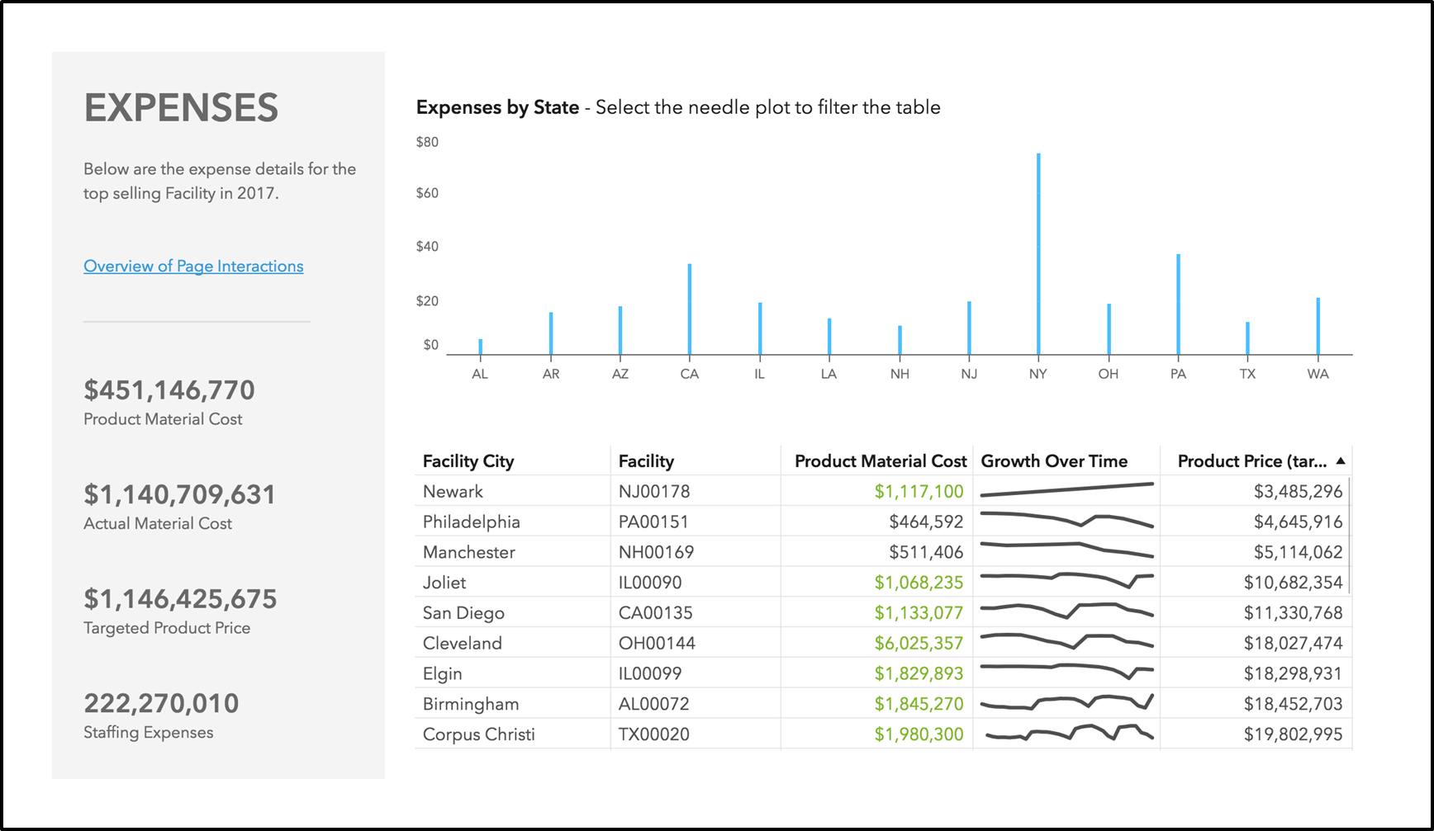1434x831 pixels.
Task: Click the Growth Over Time header
Action: point(1054,460)
